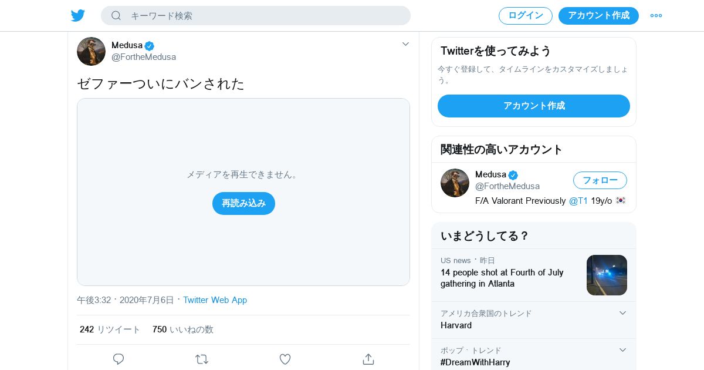Like the tweet with heart icon
Screen dimensions: 704x370
[285, 359]
